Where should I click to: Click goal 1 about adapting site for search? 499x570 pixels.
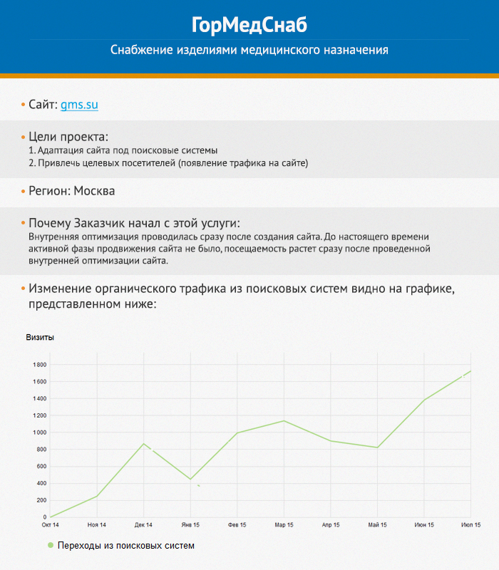tap(123, 151)
